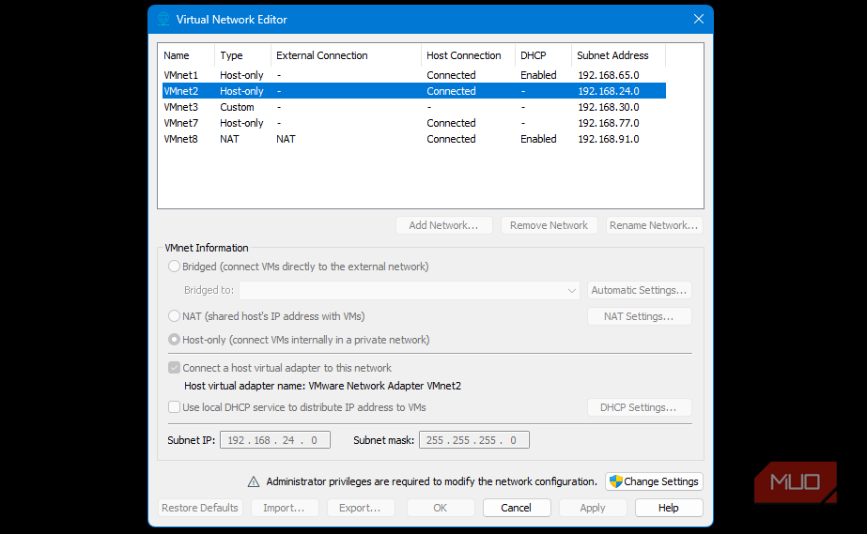Image resolution: width=867 pixels, height=534 pixels.
Task: Select the Bridged radio button
Action: pos(174,267)
